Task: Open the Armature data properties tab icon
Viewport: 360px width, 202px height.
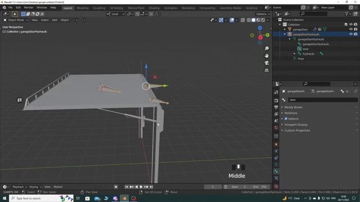Action: (x=276, y=164)
